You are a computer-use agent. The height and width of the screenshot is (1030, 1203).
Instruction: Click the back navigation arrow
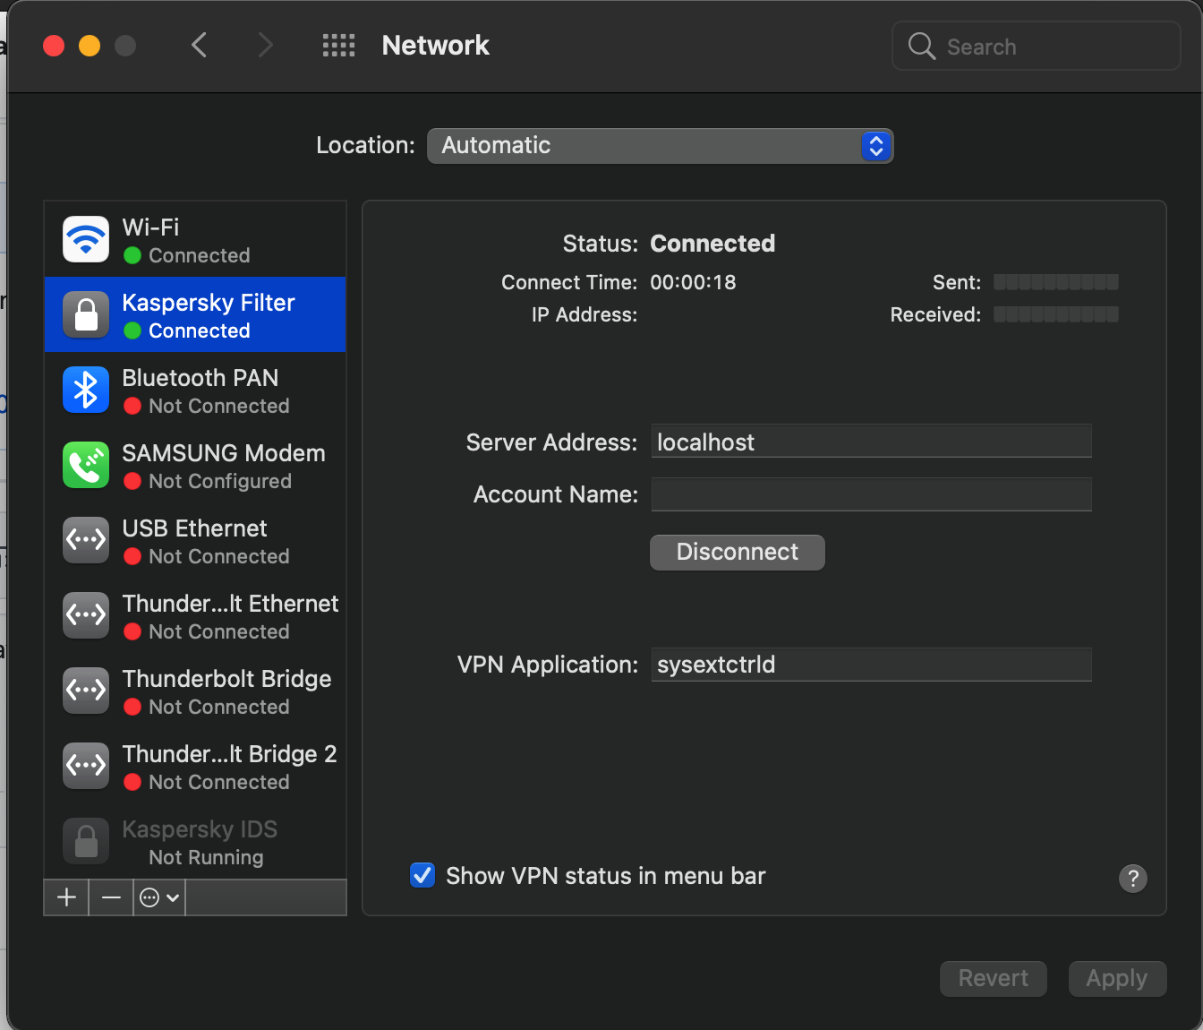199,45
